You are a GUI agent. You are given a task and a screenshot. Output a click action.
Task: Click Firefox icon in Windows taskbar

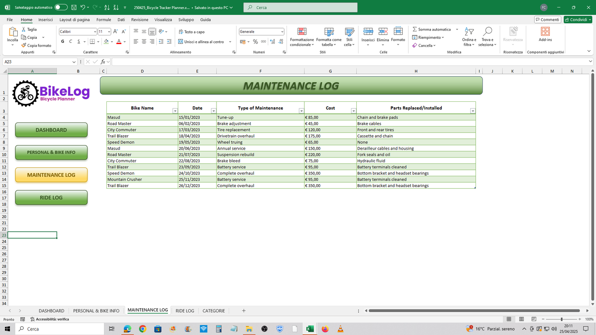point(325,329)
